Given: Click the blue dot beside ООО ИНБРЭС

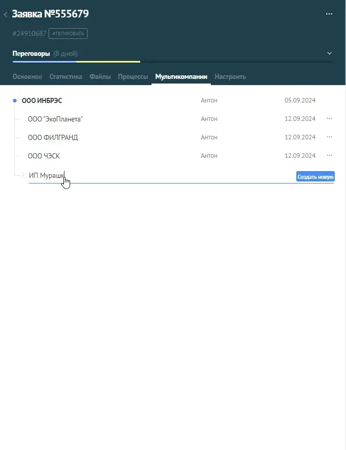Looking at the screenshot, I should click(15, 100).
